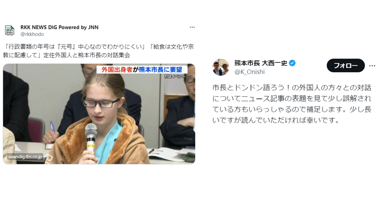This screenshot has width=378, height=198.
Task: Click the RKK tweet headline text
Action: (99, 51)
